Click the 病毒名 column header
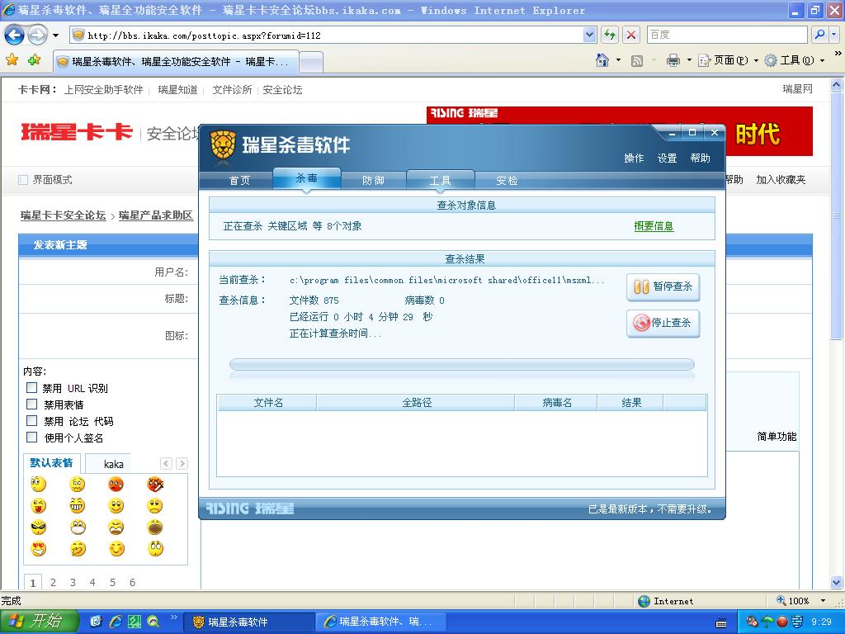 [557, 403]
